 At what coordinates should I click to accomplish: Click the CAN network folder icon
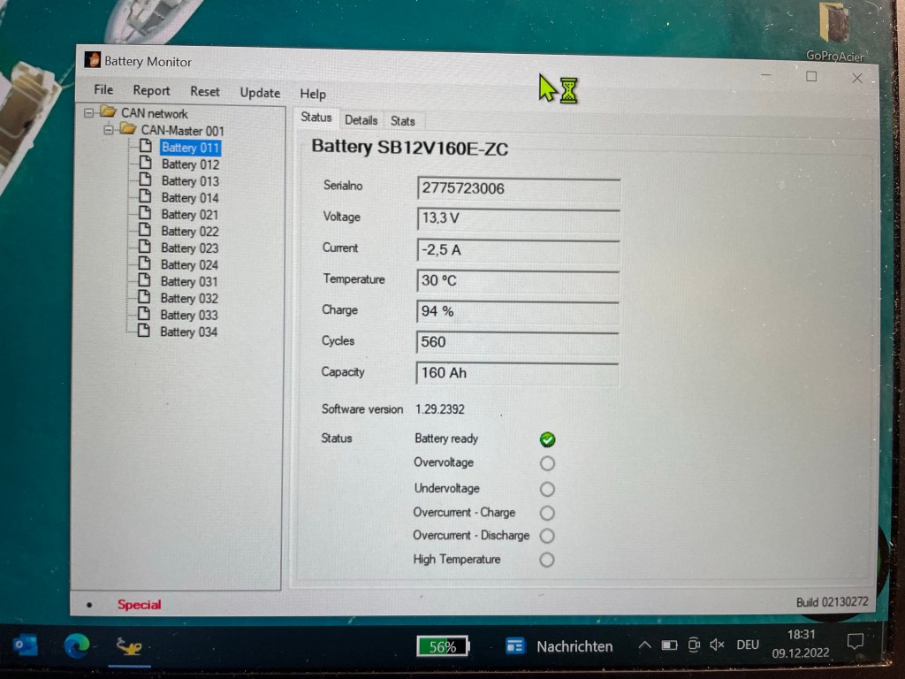click(109, 112)
